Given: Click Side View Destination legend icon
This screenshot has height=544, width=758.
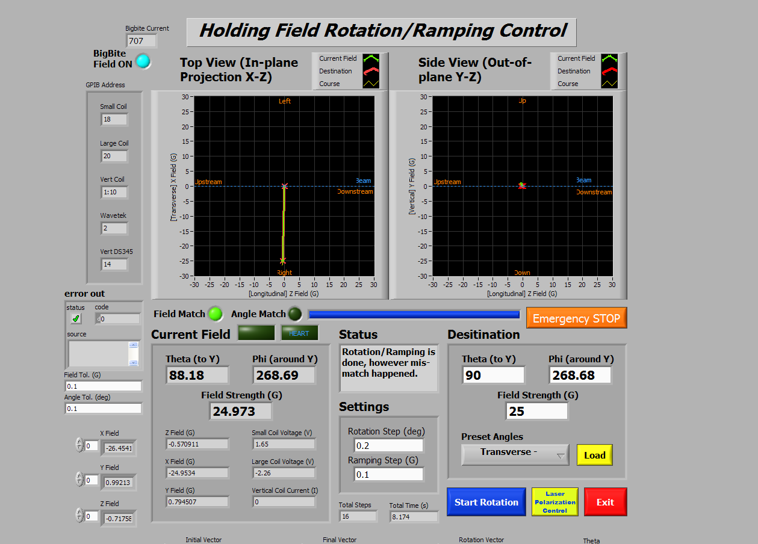Looking at the screenshot, I should pos(610,71).
